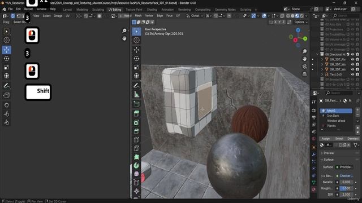Select the 3D viewport Transform tool
Screen dimensions: 362x203
[136, 76]
